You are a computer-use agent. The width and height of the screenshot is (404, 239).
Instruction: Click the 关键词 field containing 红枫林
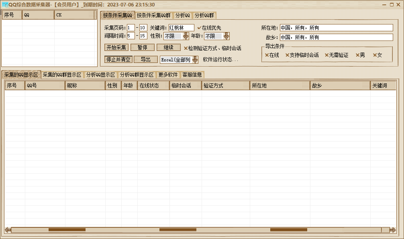[182, 28]
